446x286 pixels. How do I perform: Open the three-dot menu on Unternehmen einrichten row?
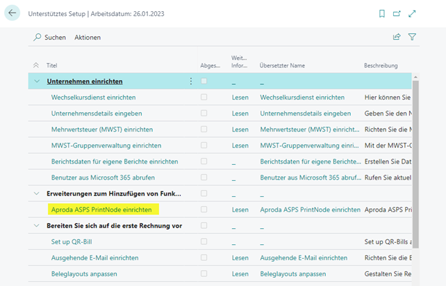pos(191,81)
